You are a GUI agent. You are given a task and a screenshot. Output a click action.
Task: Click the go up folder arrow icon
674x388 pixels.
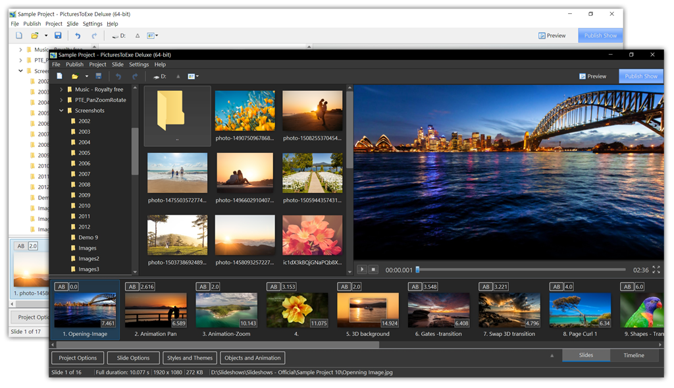click(x=177, y=76)
